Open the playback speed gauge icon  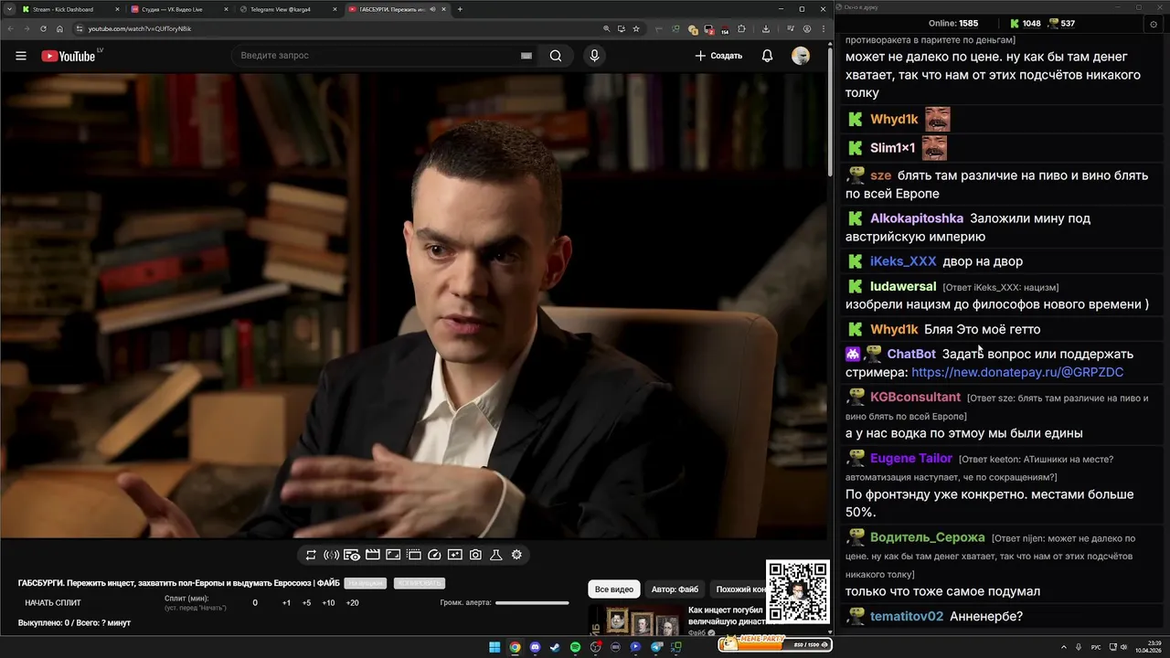pyautogui.click(x=434, y=555)
